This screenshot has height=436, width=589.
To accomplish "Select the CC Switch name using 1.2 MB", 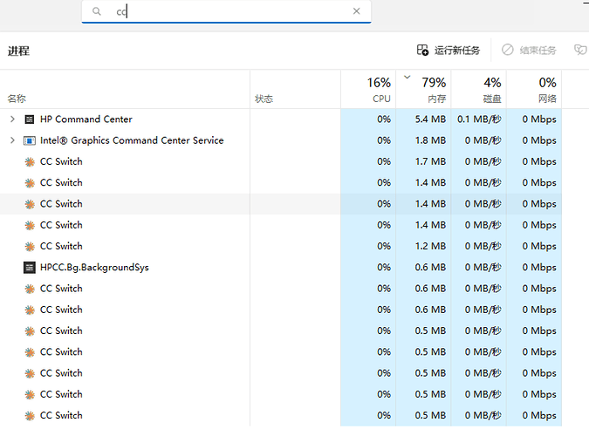I will tap(61, 246).
